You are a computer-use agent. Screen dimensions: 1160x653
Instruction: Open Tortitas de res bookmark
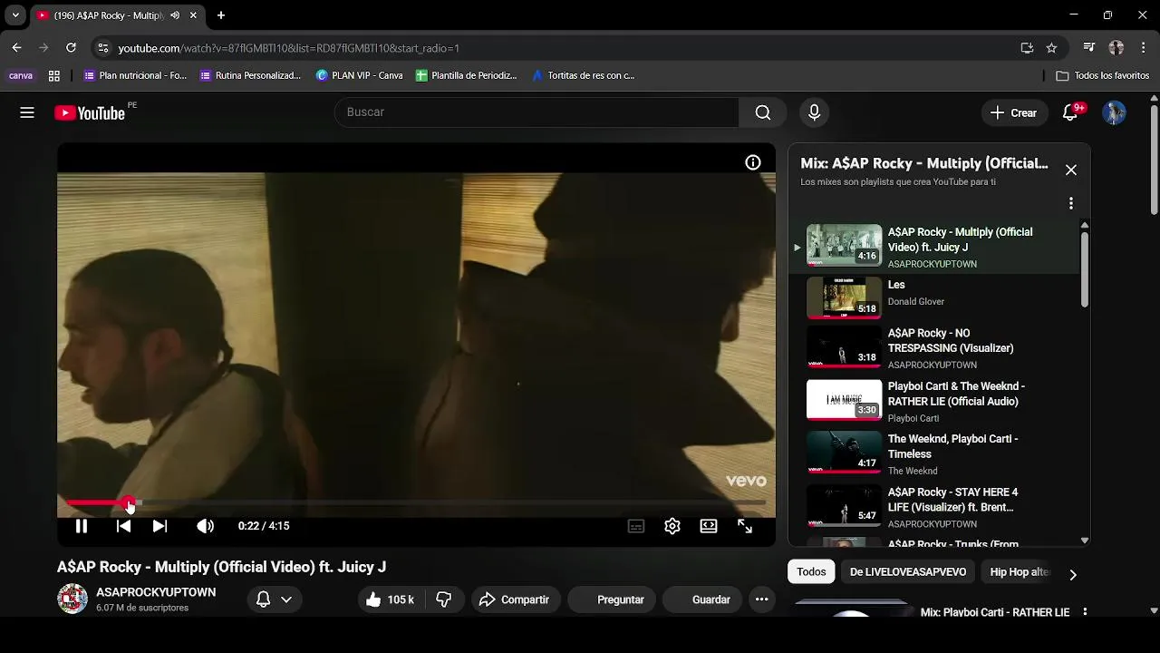pyautogui.click(x=584, y=76)
